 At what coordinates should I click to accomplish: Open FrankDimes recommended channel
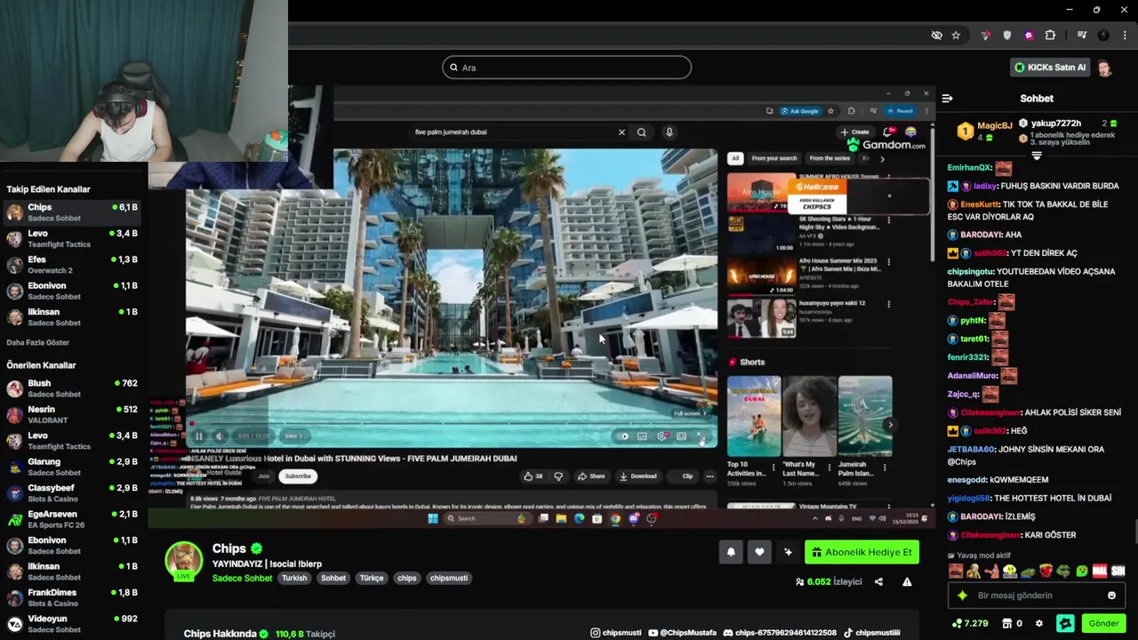[72, 597]
